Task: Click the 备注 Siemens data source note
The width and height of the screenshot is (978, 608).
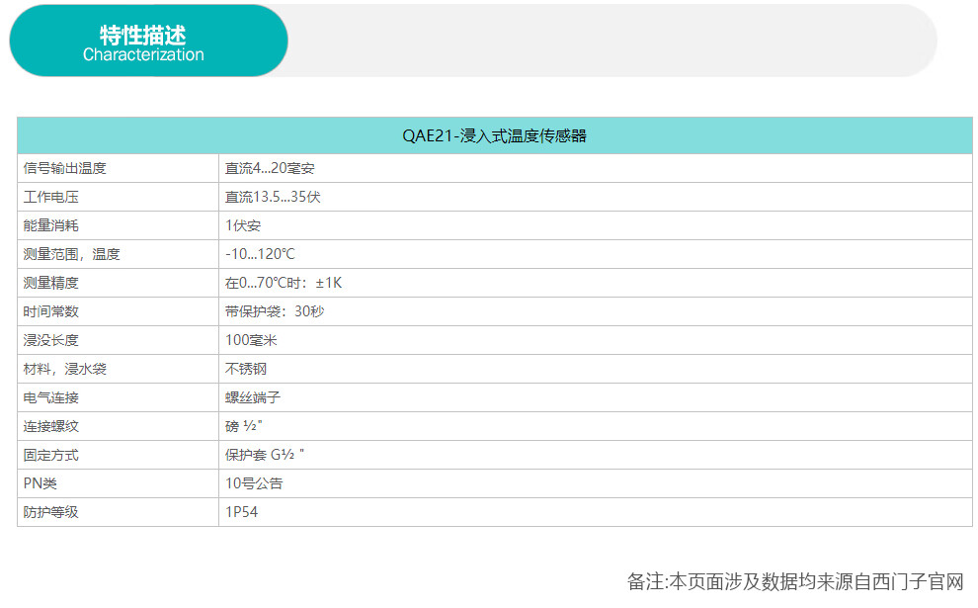Action: coord(796,581)
